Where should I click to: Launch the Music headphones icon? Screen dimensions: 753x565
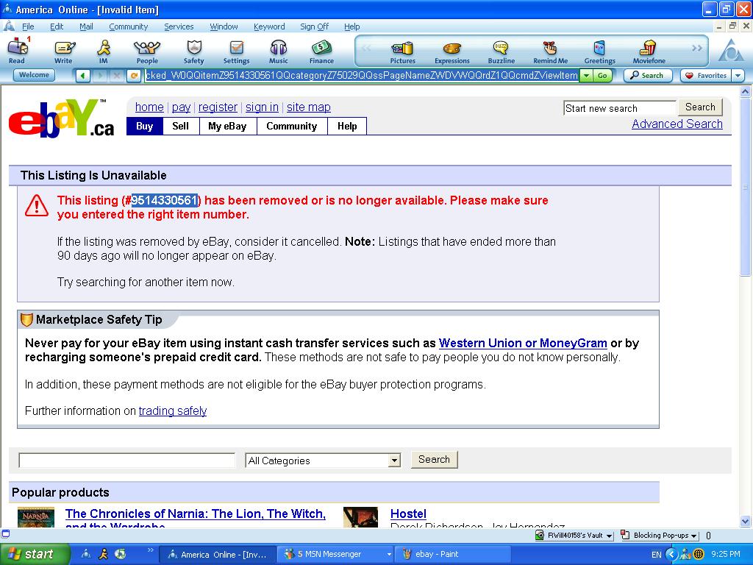279,51
